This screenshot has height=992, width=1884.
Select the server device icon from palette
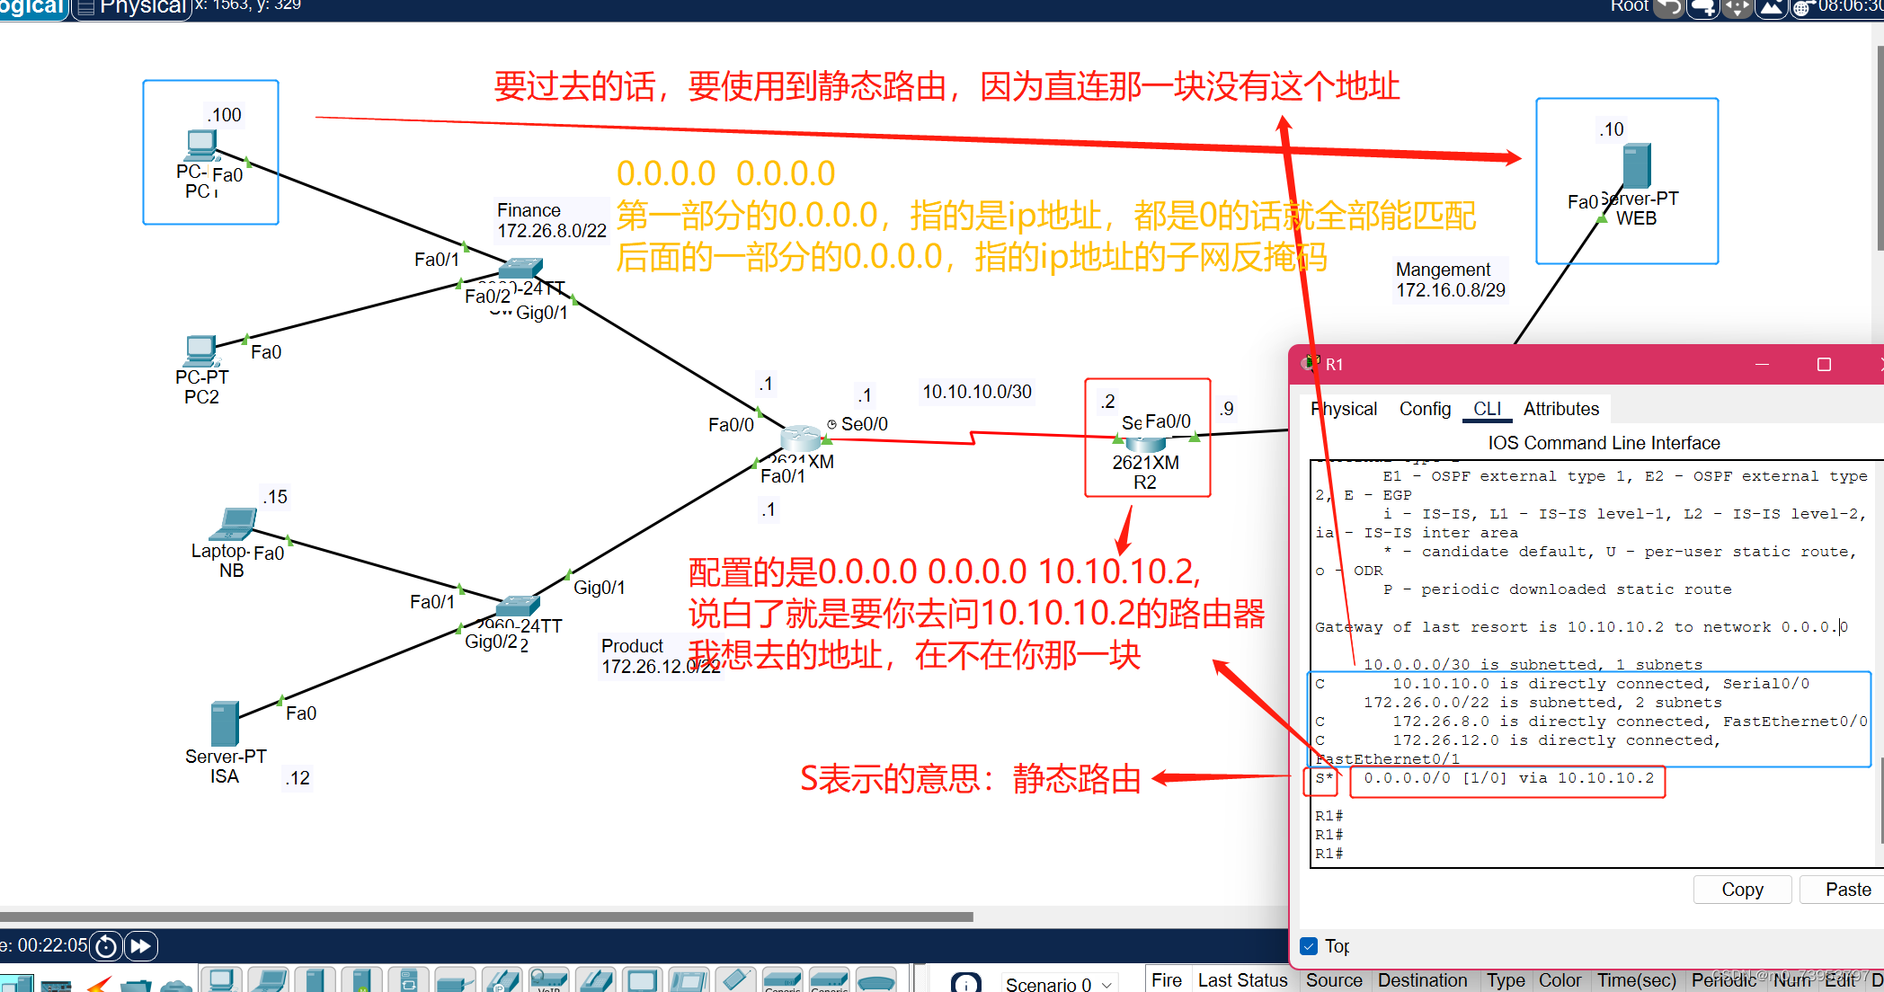316,981
